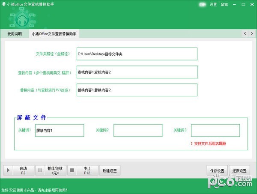Viewport: 257px width, 194px height.
Task: Open 留言 in the title bar
Action: click(x=224, y=4)
